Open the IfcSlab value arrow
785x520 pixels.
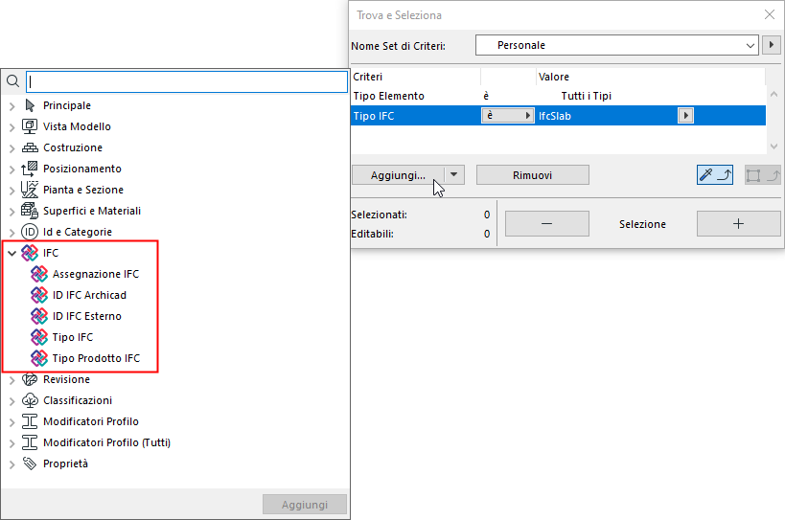coord(686,116)
